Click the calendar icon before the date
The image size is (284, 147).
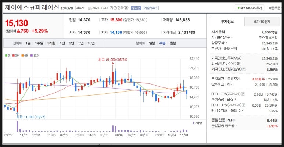[90, 8]
